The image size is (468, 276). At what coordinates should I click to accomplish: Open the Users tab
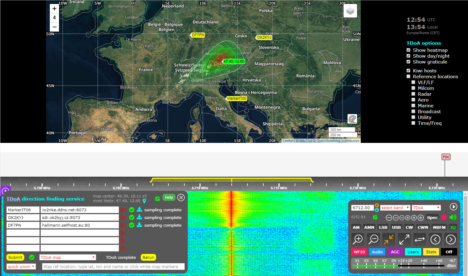click(x=413, y=252)
